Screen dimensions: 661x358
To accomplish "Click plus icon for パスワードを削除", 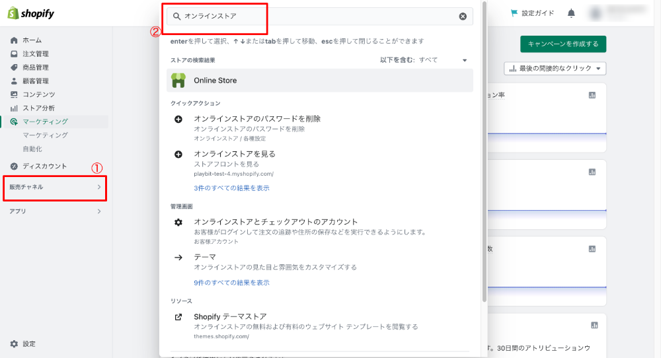I will [178, 119].
